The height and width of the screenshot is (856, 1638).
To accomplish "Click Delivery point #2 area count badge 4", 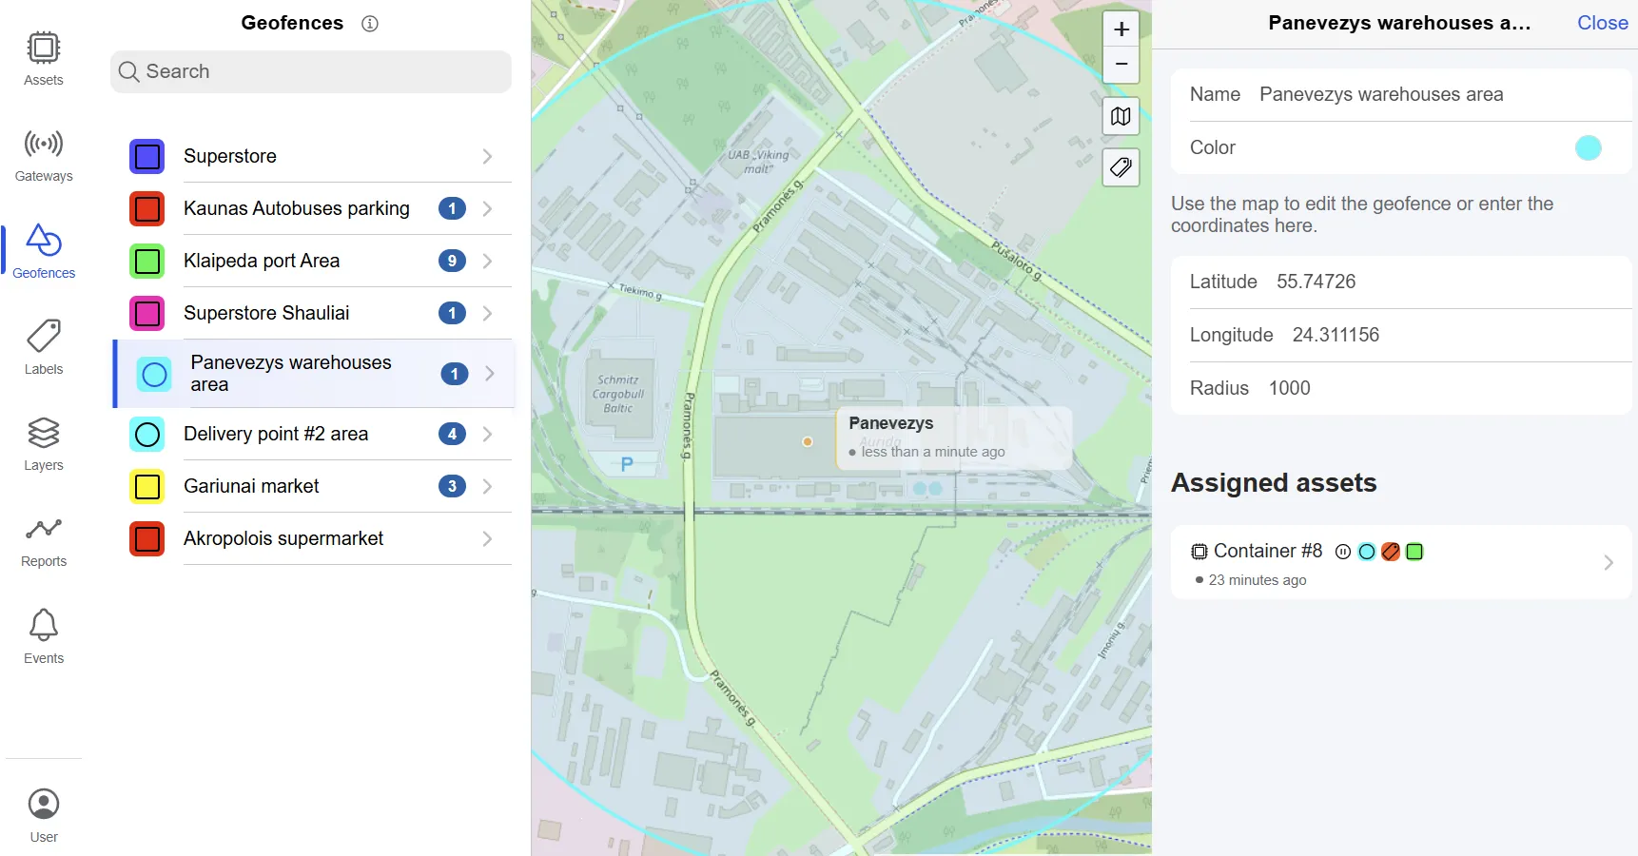I will pos(452,434).
